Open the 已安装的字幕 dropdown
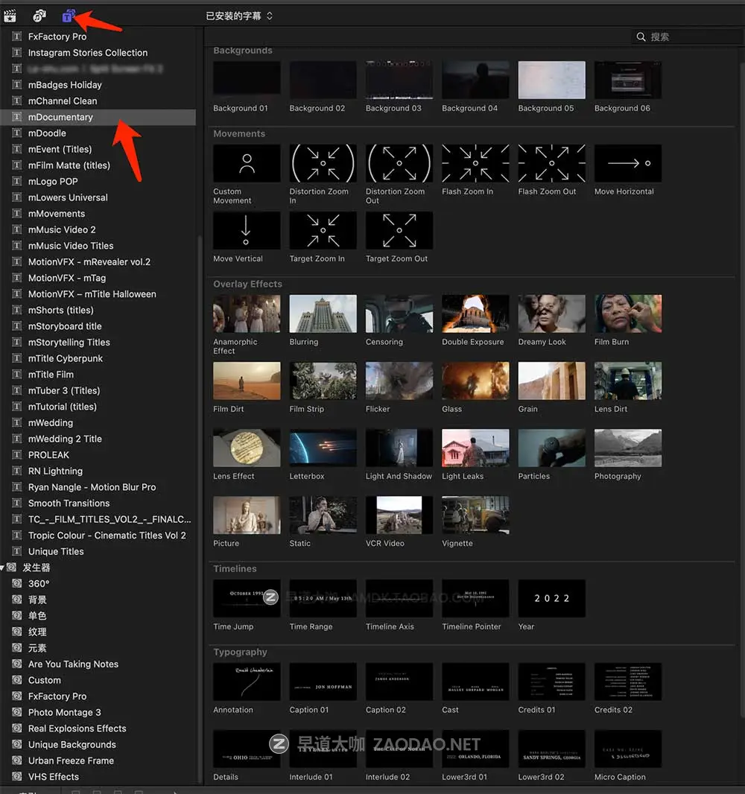This screenshot has width=745, height=794. (x=238, y=15)
